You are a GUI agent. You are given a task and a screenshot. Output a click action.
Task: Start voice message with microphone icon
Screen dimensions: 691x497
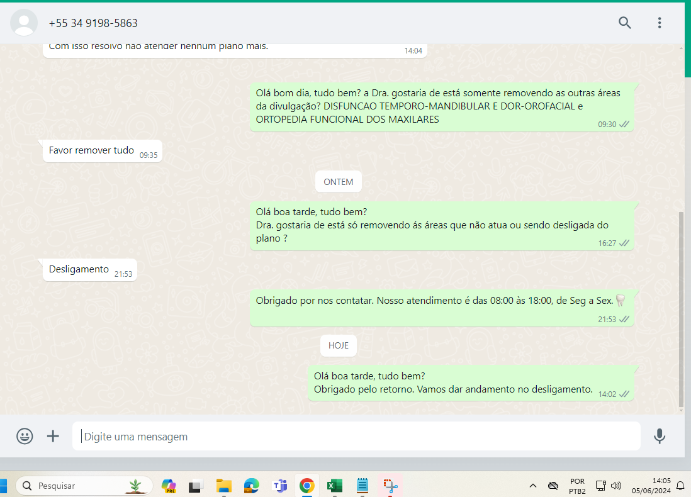(x=659, y=436)
